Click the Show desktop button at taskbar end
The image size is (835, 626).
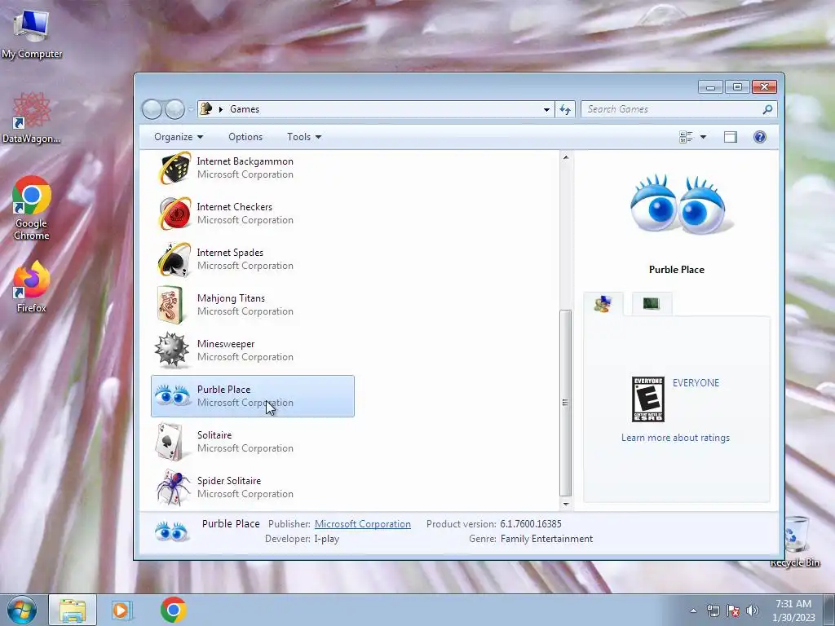pos(829,610)
